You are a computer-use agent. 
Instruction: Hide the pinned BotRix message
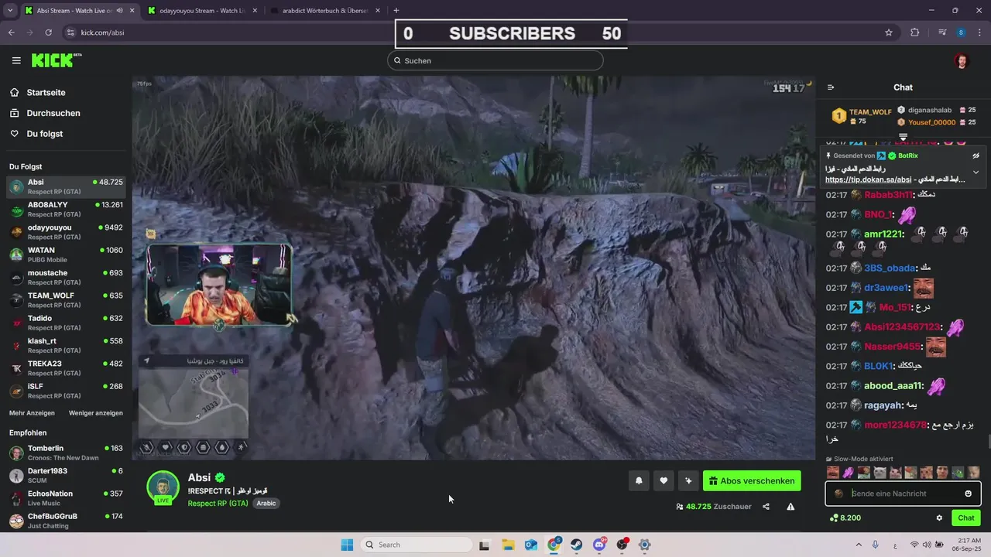976,155
